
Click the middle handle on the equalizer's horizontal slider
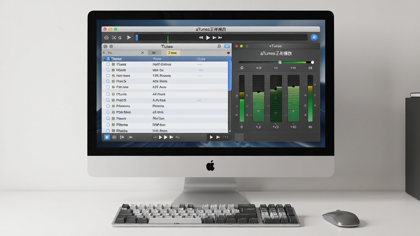280,62
